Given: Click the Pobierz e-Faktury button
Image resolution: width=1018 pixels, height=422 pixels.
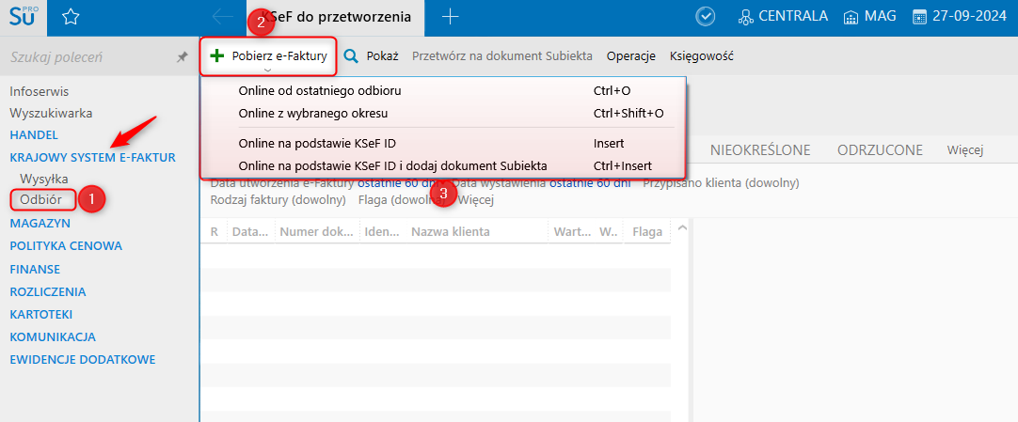Looking at the screenshot, I should (x=268, y=56).
